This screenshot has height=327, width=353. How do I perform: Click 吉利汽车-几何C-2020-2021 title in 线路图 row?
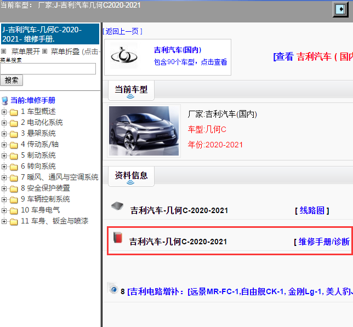(179, 210)
